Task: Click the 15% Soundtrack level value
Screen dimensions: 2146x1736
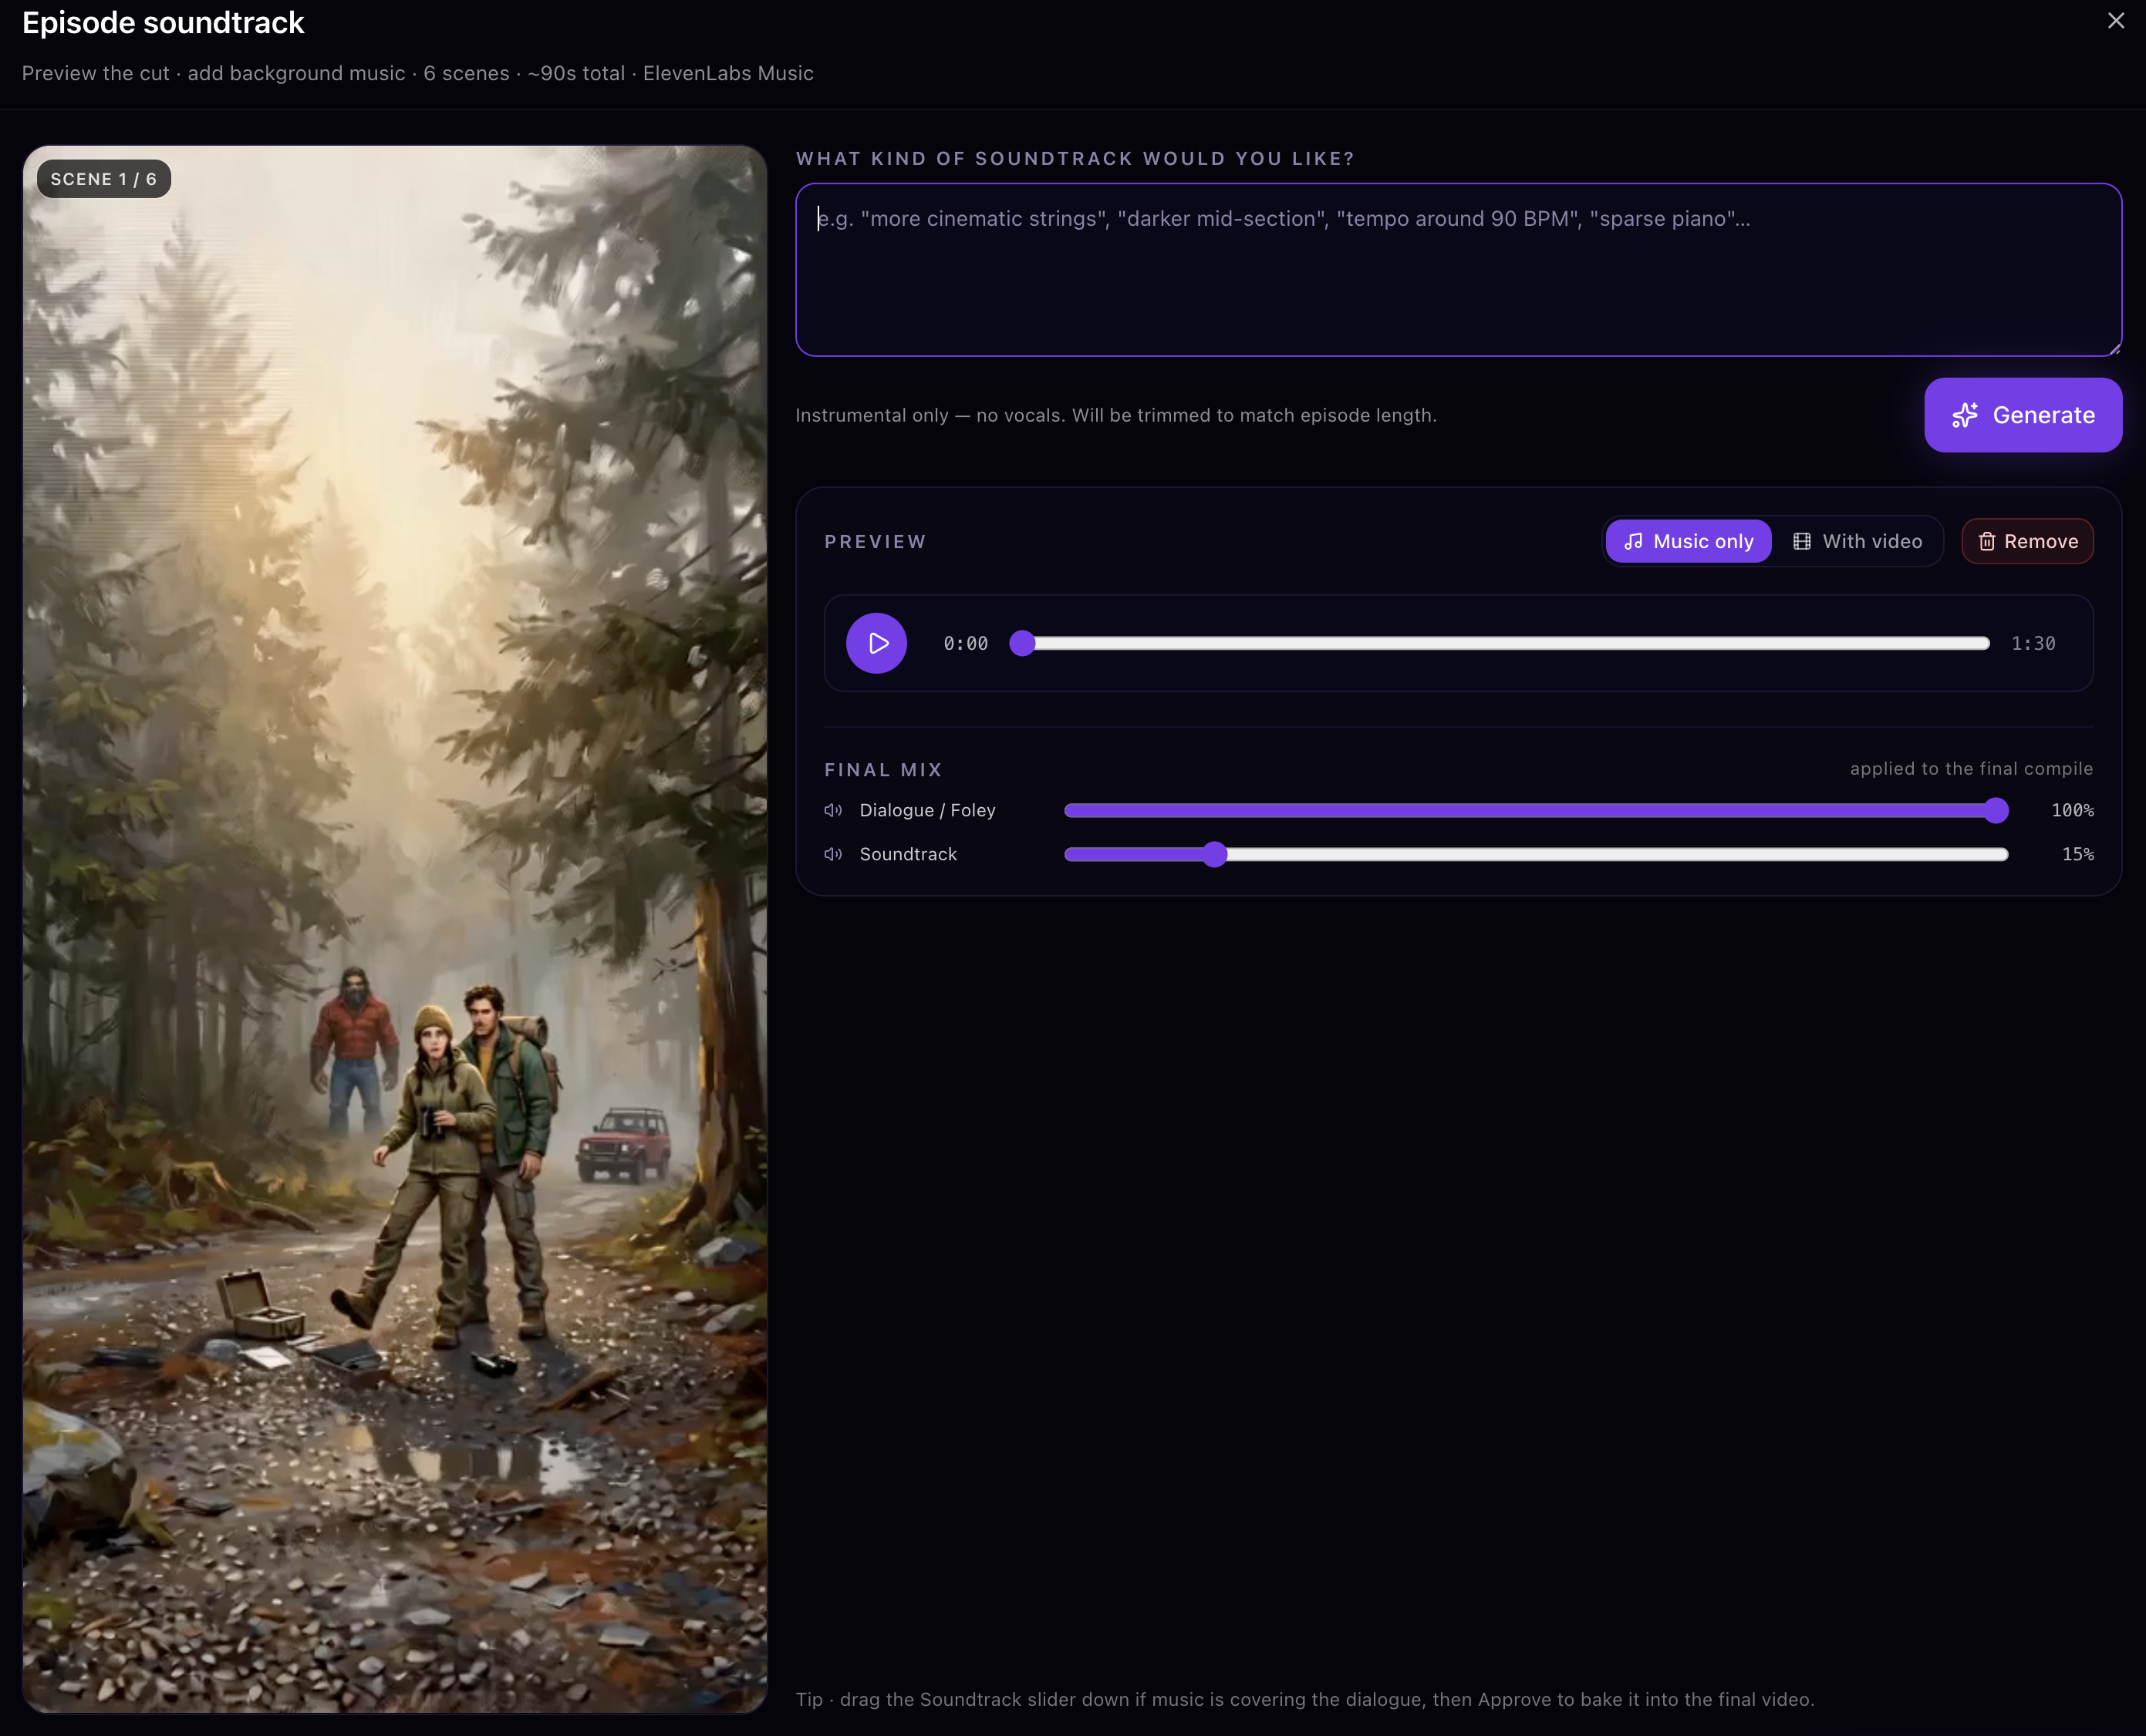Action: [x=2077, y=854]
